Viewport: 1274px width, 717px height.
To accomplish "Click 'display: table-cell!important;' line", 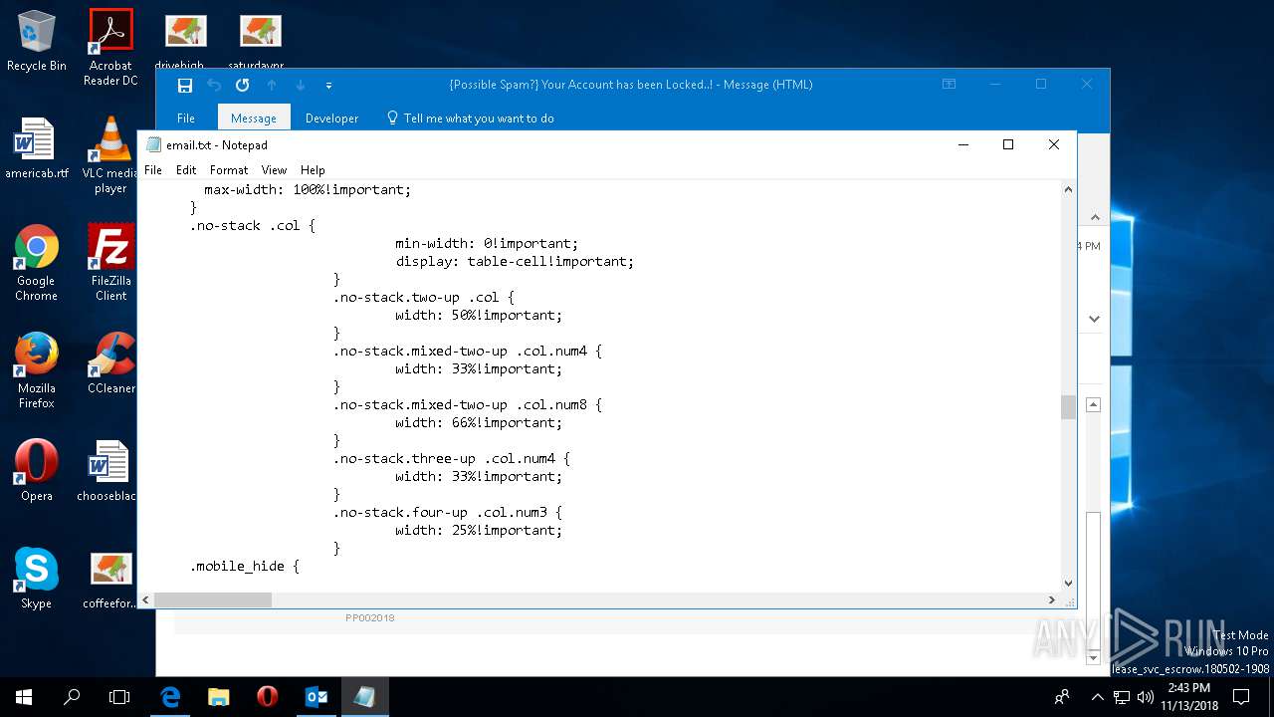I will 515,261.
